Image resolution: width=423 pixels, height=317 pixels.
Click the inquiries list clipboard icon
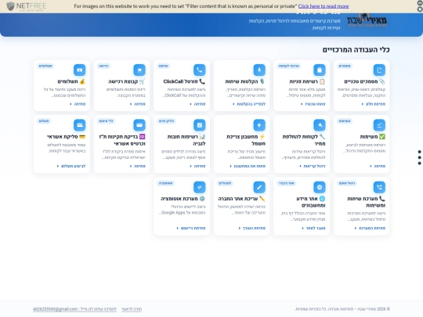click(320, 70)
